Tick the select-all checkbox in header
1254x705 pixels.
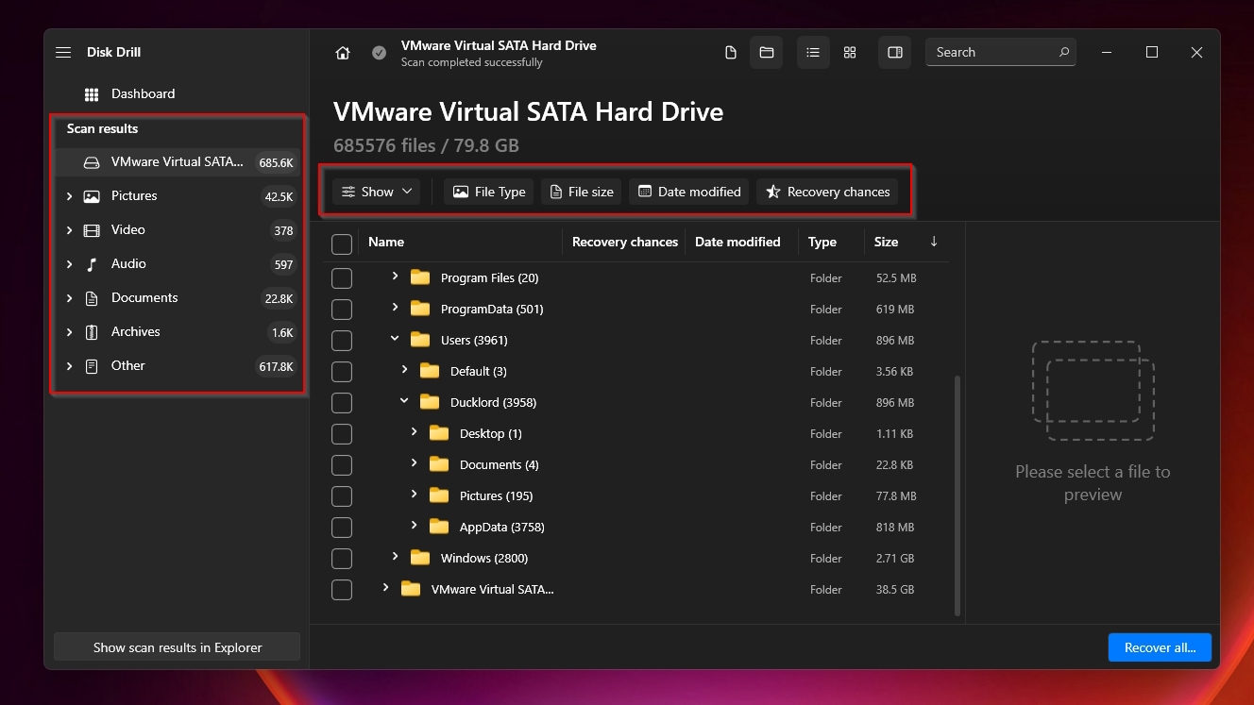pos(342,244)
